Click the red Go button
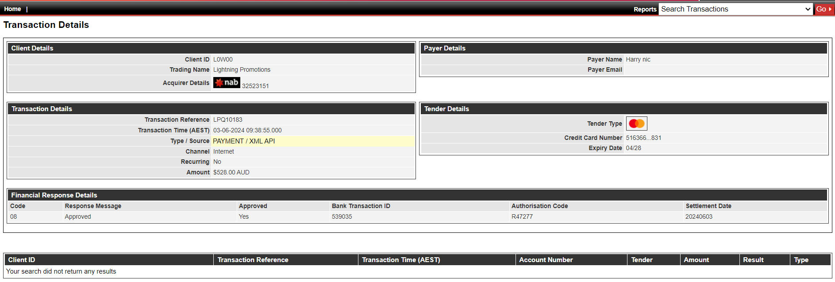This screenshot has width=835, height=282. pos(824,9)
